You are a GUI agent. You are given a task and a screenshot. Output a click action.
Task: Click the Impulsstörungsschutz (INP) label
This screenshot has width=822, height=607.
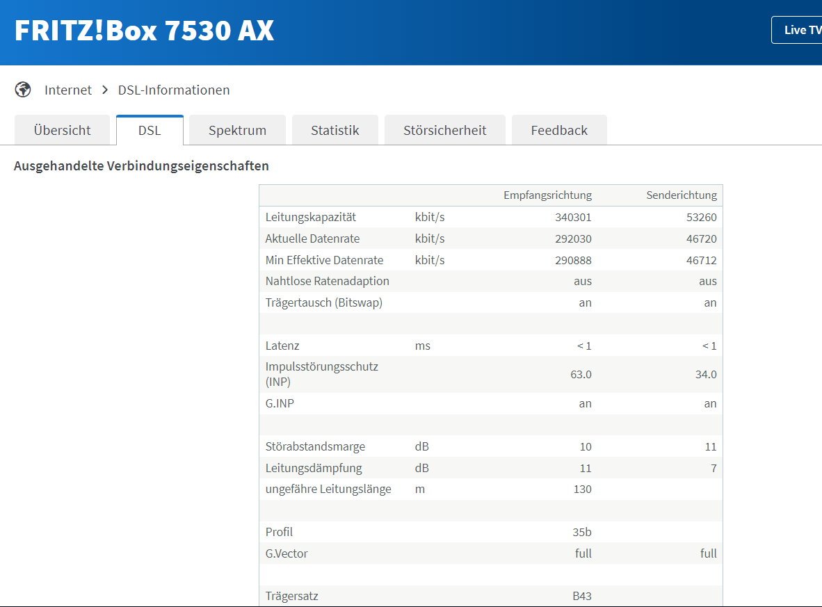[321, 374]
